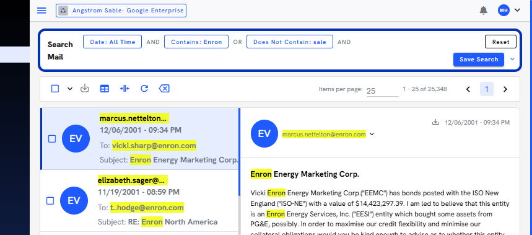Click the Contains: Enron filter chip
Image resolution: width=532 pixels, height=235 pixels.
pos(196,42)
